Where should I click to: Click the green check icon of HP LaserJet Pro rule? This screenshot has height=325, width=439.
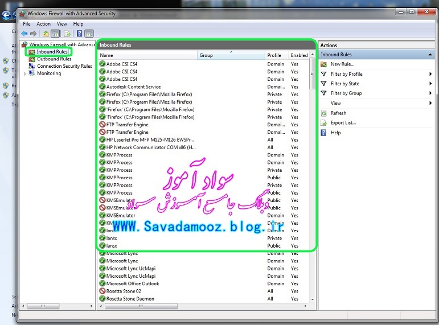coord(102,139)
